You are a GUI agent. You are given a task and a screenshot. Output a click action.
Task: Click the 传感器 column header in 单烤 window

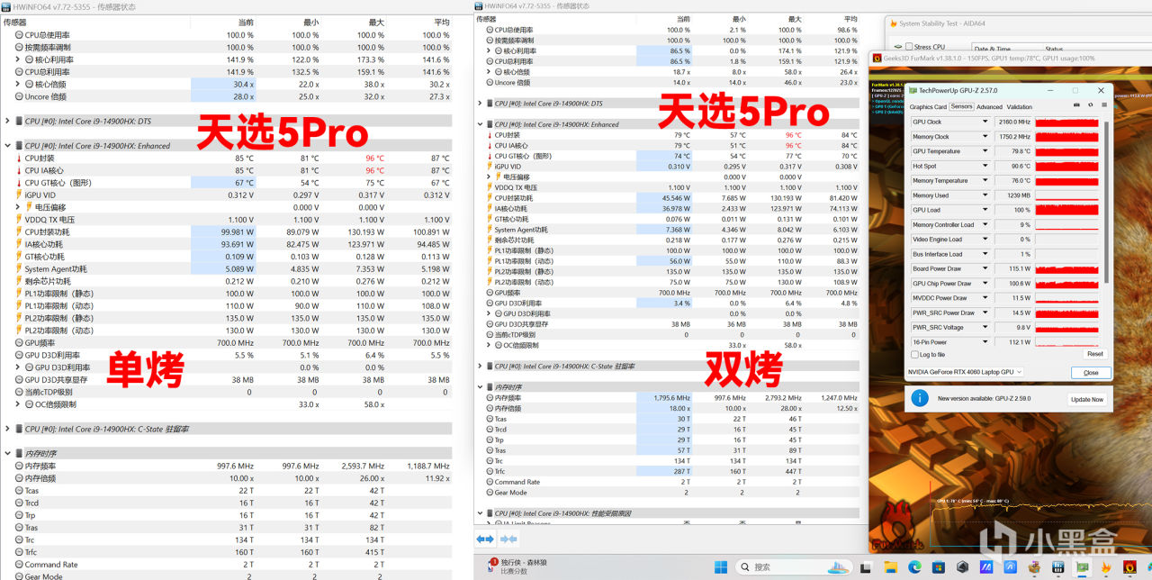(x=15, y=23)
